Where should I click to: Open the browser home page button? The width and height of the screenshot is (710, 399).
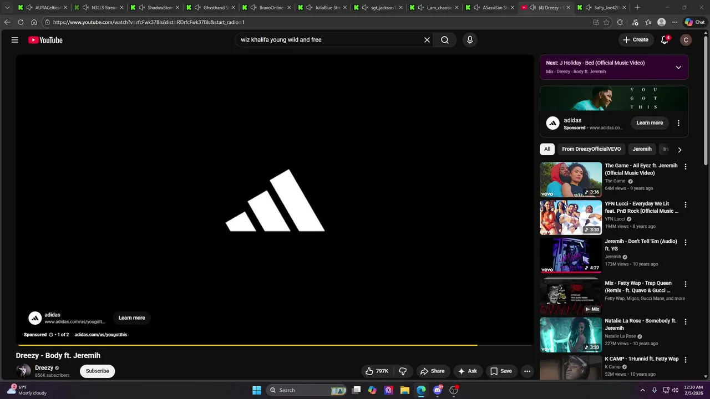[x=34, y=22]
